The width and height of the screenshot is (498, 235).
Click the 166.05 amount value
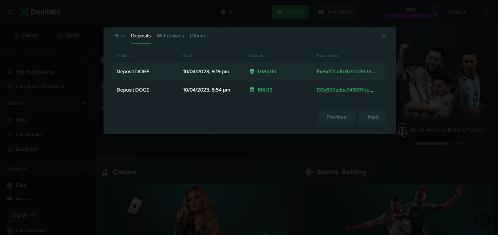(265, 90)
